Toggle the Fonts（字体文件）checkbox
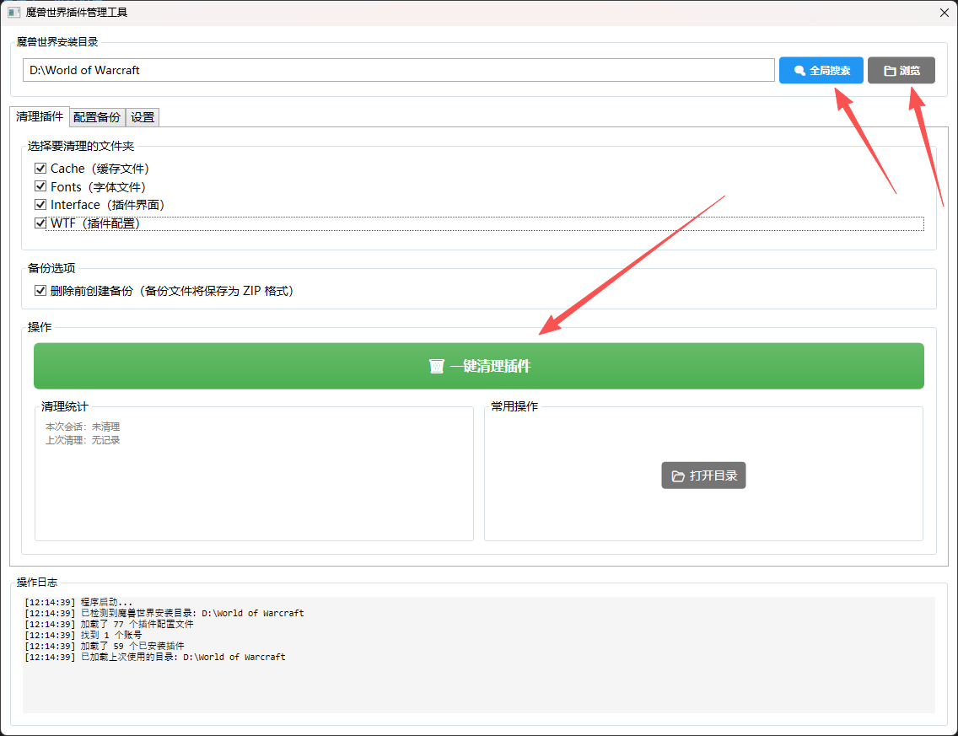Screen dimensions: 958x736 tap(40, 186)
